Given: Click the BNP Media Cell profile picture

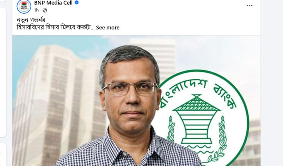Looking at the screenshot, I should click(x=24, y=6).
